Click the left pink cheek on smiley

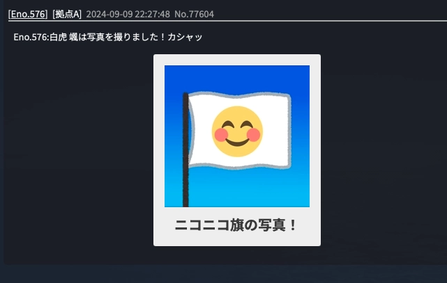221,135
